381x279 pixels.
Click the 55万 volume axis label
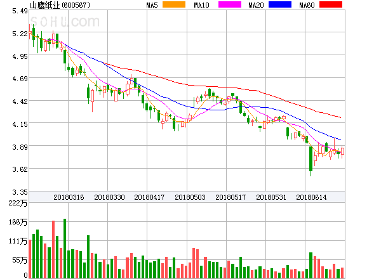click(x=20, y=261)
